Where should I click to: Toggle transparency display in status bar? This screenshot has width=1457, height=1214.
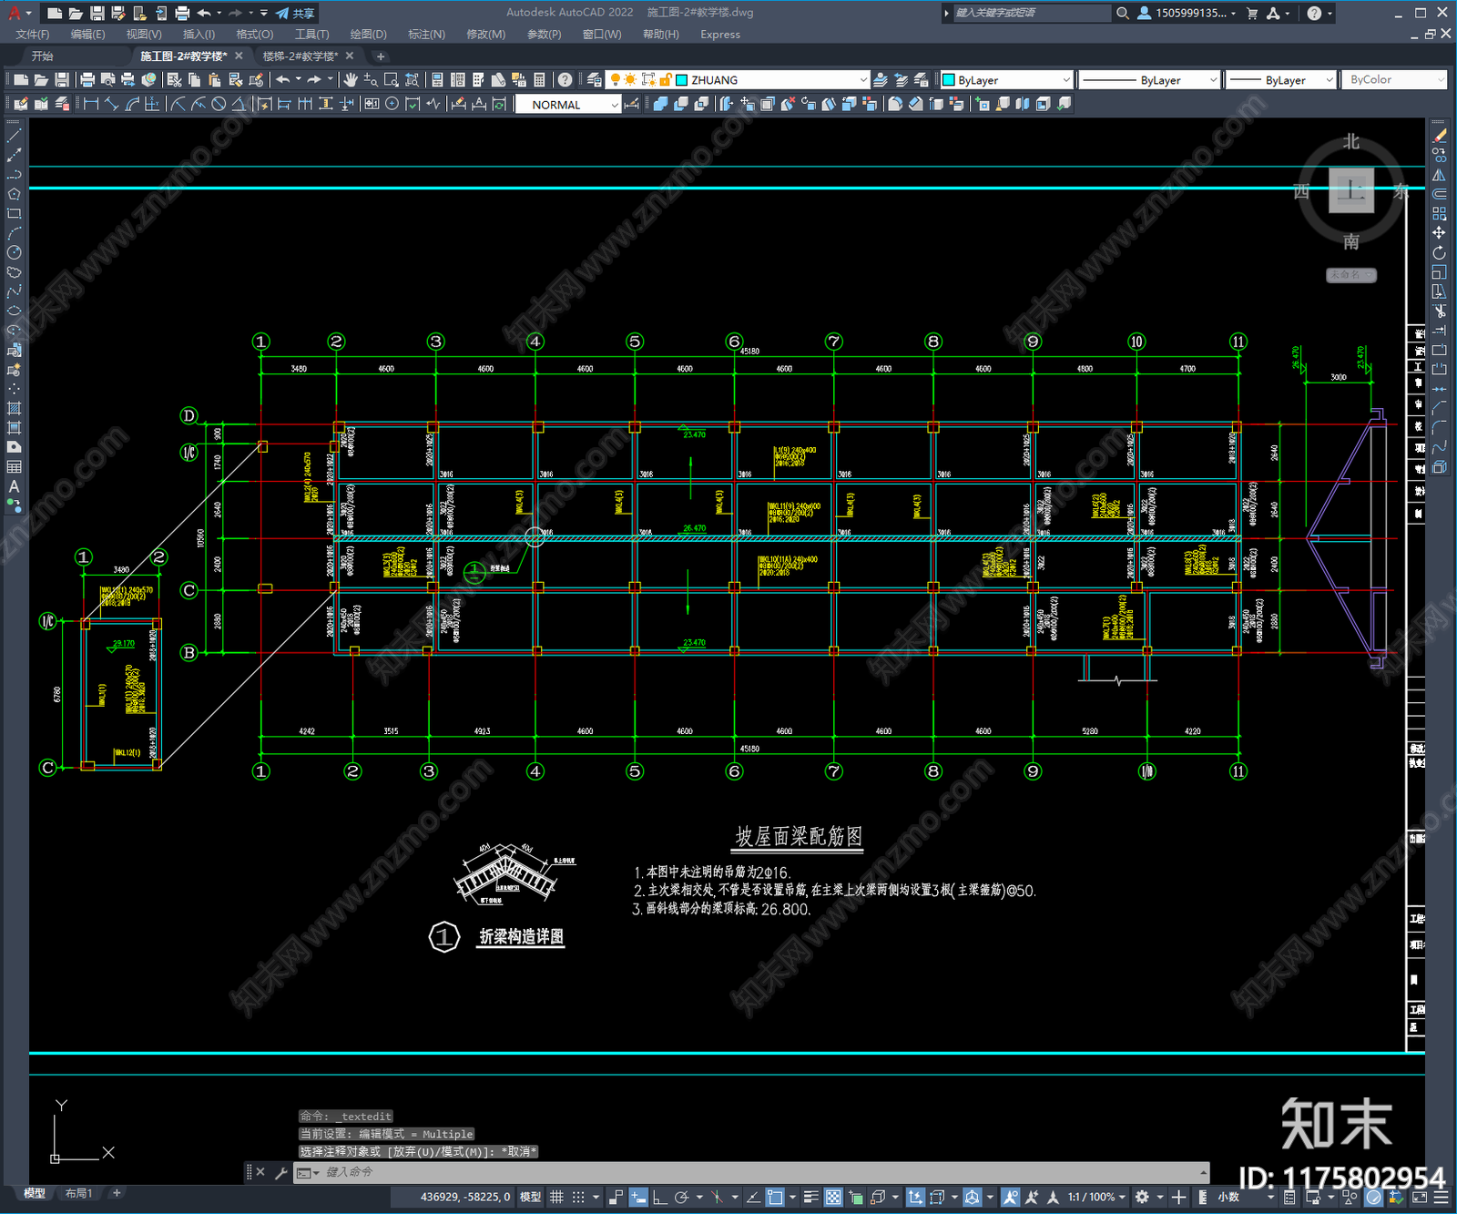(x=833, y=1197)
